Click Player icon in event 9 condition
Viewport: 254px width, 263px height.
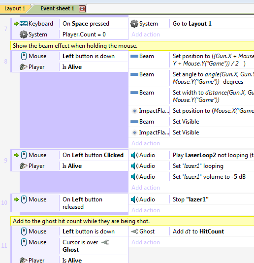click(x=24, y=166)
